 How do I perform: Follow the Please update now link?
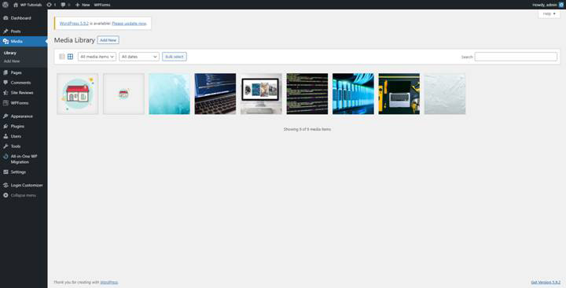click(x=129, y=24)
